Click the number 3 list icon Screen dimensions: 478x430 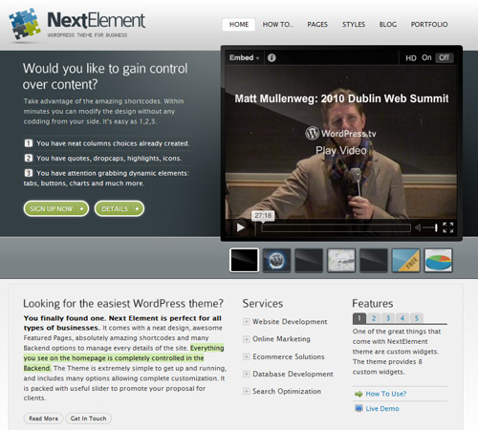click(x=29, y=173)
